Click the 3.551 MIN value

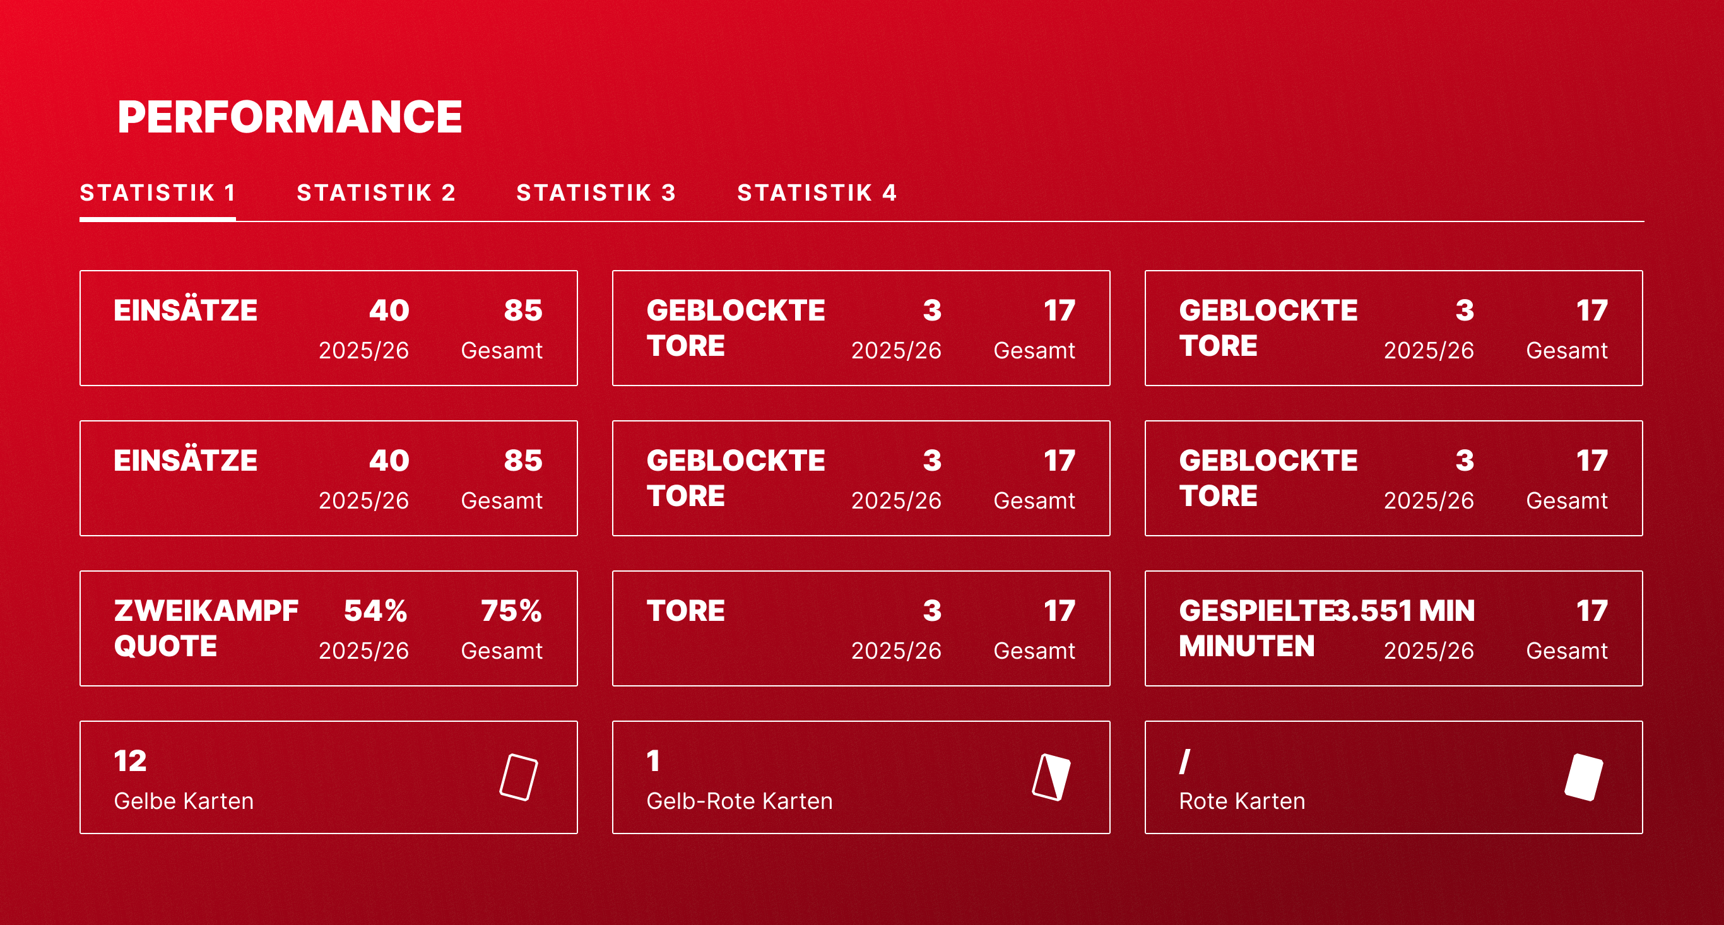[x=1405, y=610]
